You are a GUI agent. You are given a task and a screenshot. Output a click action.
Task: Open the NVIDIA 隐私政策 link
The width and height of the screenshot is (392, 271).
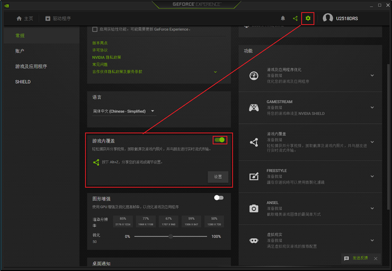[x=106, y=57]
